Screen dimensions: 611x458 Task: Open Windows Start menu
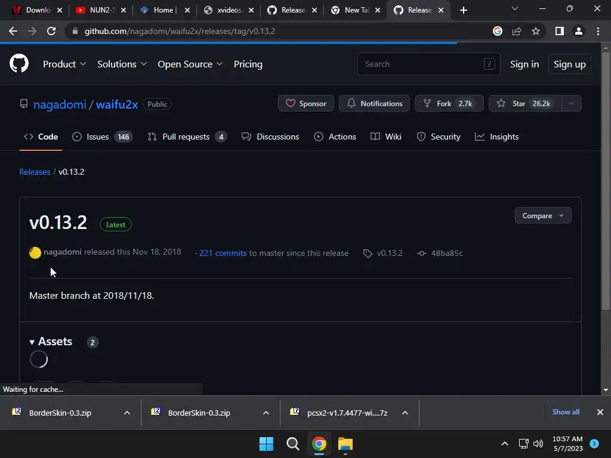click(x=267, y=444)
